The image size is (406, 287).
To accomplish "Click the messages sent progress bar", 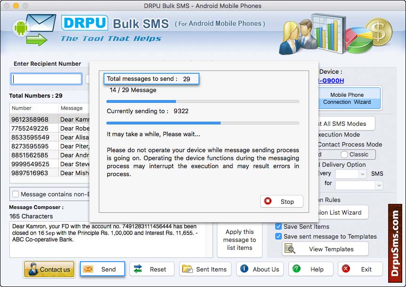I will (203, 101).
